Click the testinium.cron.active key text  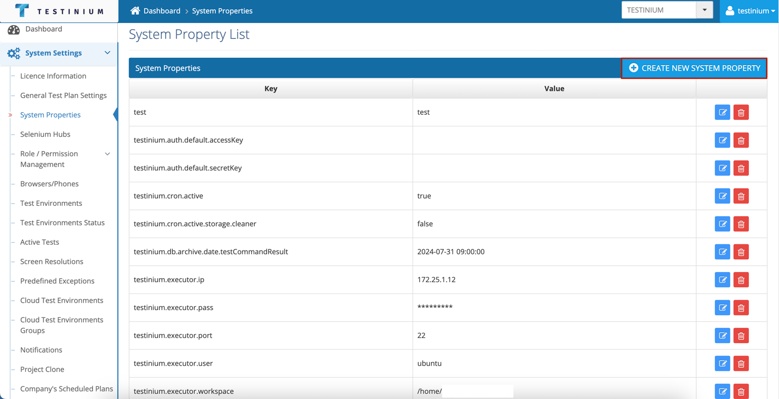pos(168,196)
